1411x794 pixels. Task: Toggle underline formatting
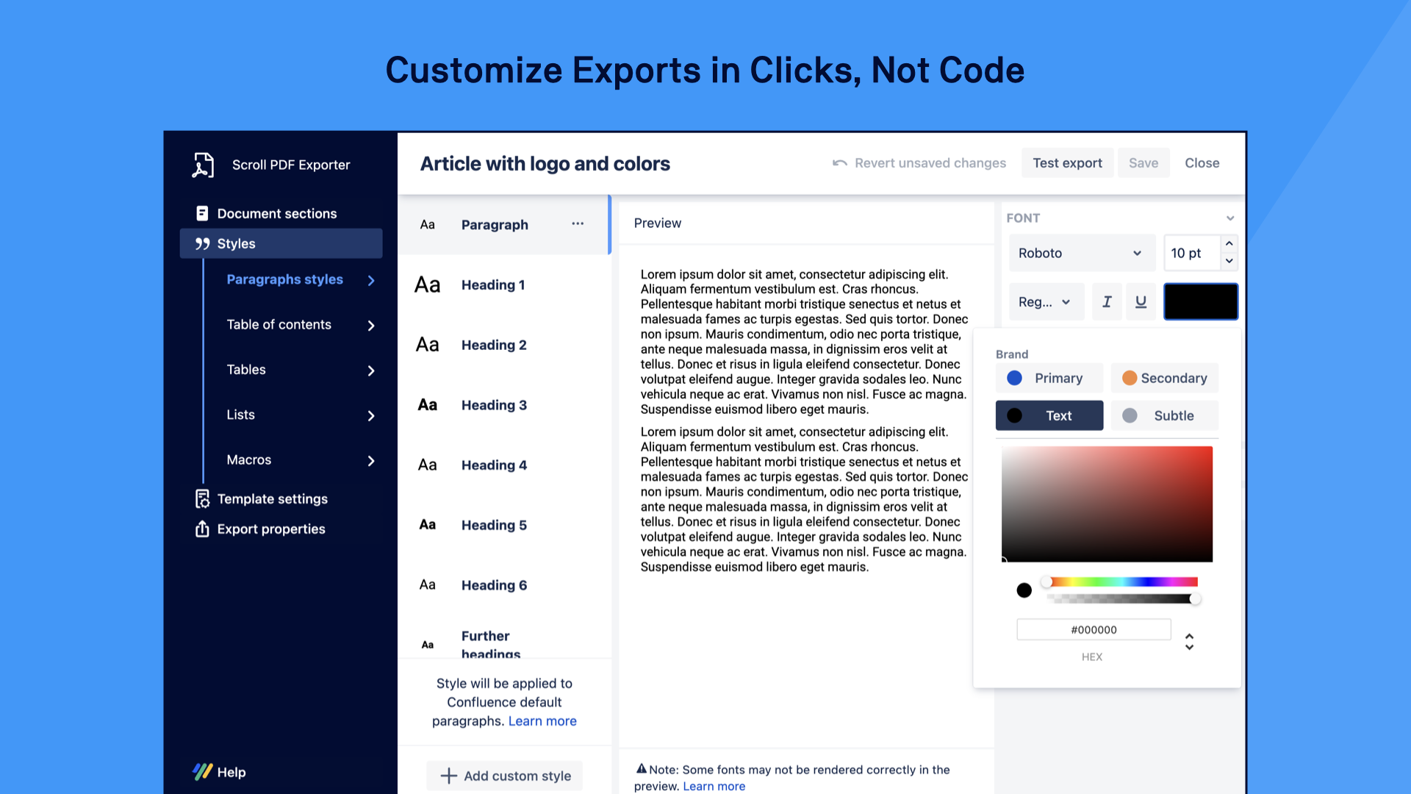tap(1141, 301)
